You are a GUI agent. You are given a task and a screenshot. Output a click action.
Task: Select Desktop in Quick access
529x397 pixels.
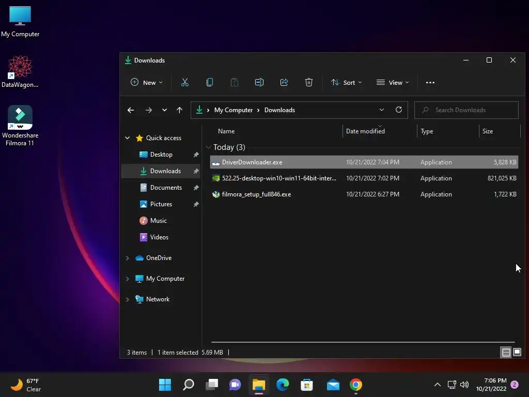(x=161, y=154)
